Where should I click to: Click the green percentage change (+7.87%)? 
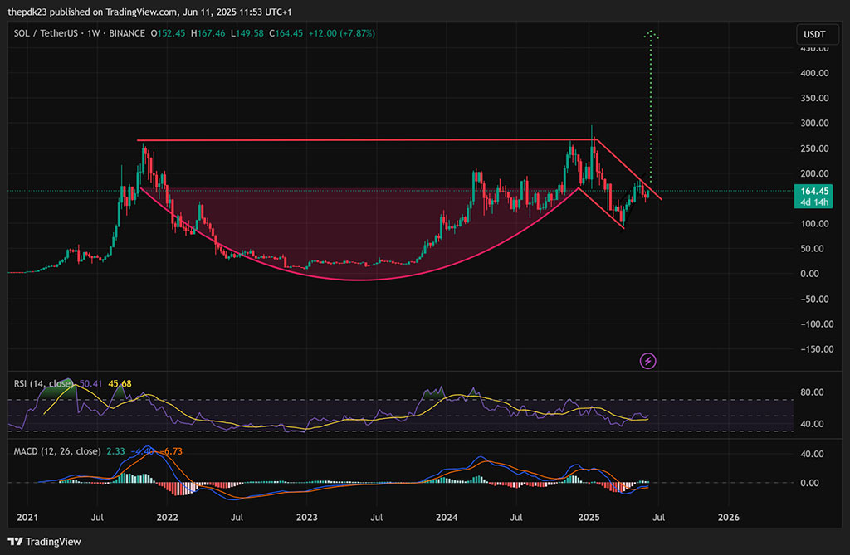click(354, 33)
